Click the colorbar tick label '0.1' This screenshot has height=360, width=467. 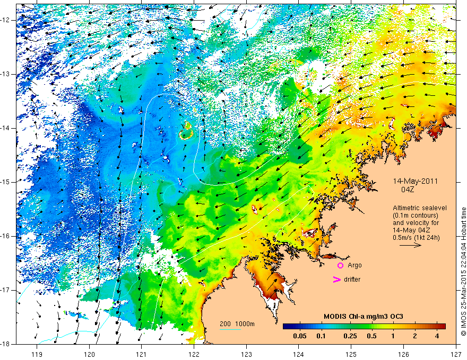[321, 336]
